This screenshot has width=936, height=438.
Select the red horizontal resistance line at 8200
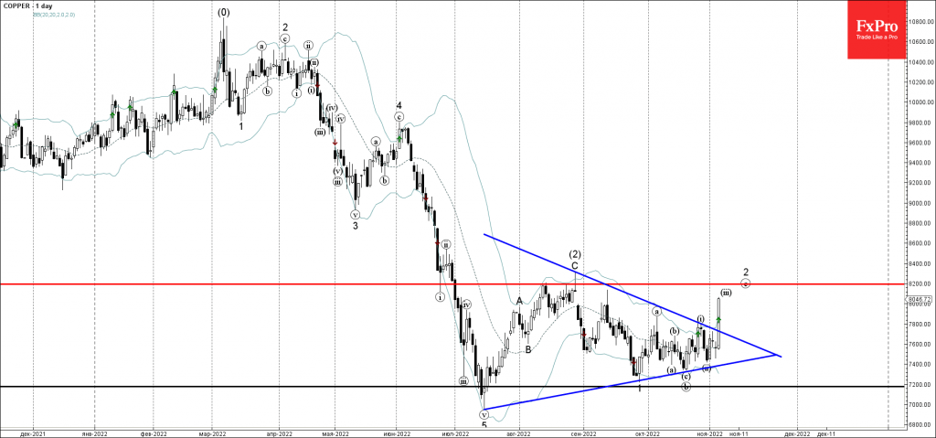click(274, 284)
